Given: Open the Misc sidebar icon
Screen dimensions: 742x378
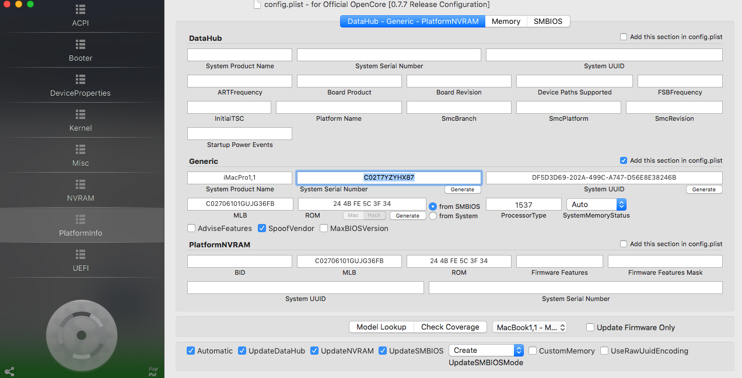Looking at the screenshot, I should click(80, 149).
